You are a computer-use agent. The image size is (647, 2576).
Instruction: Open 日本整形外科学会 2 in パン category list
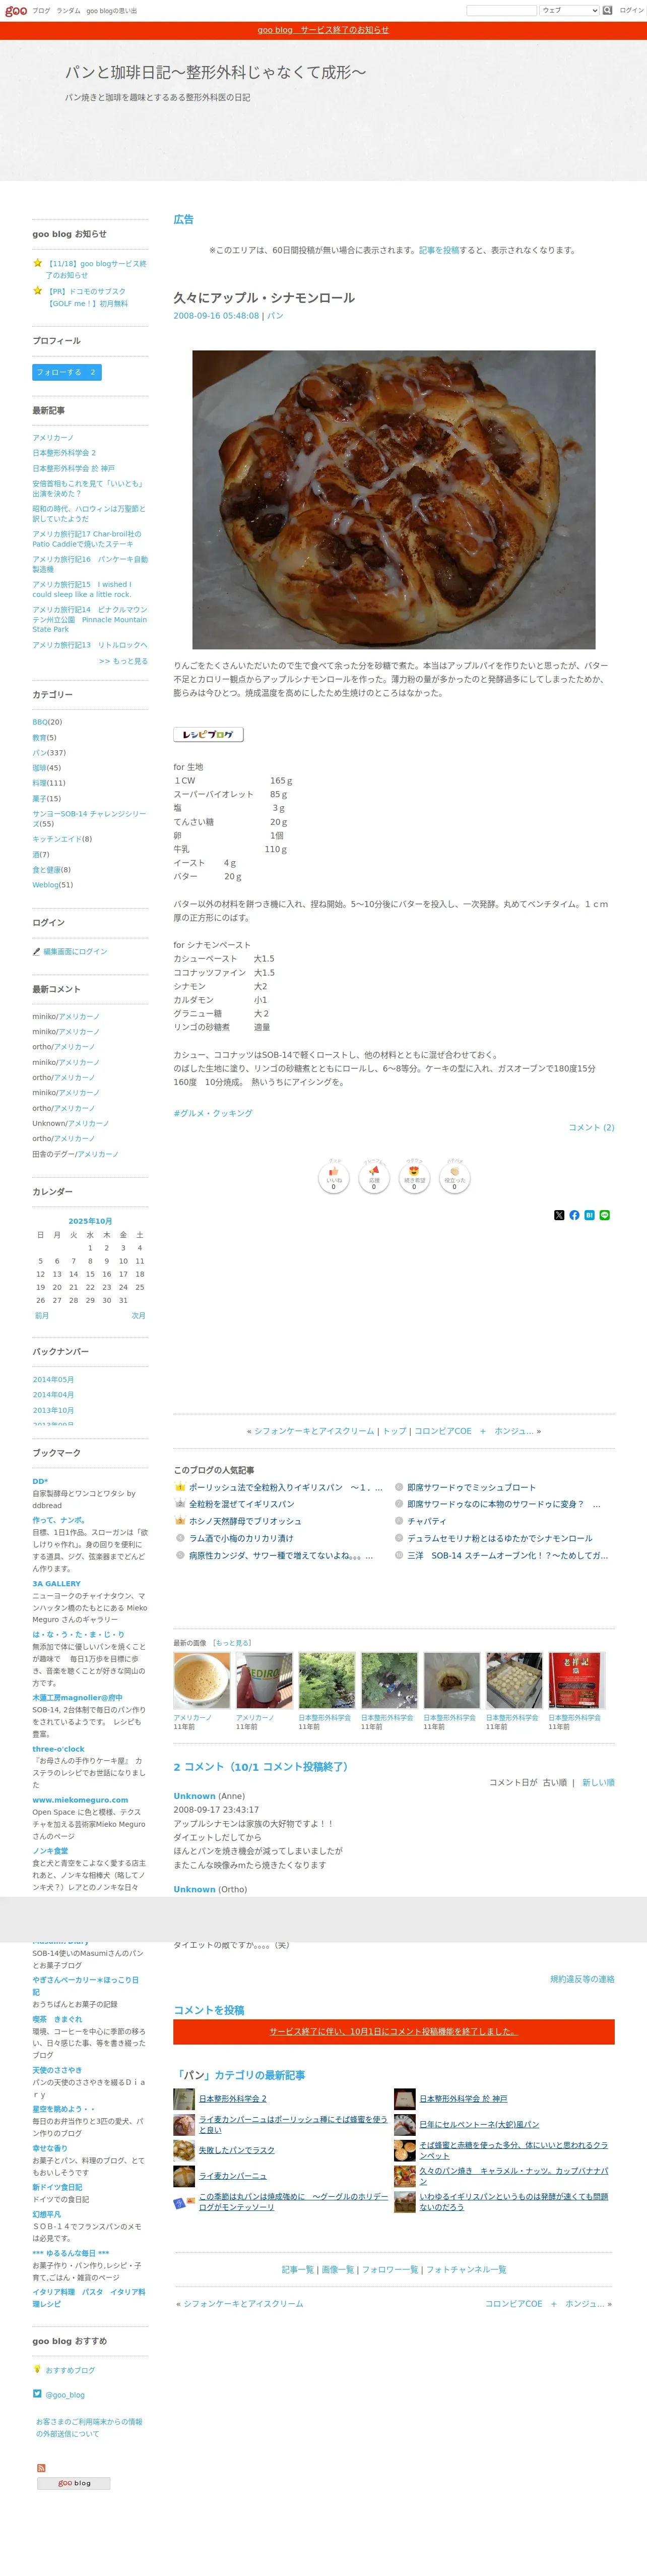(233, 2098)
